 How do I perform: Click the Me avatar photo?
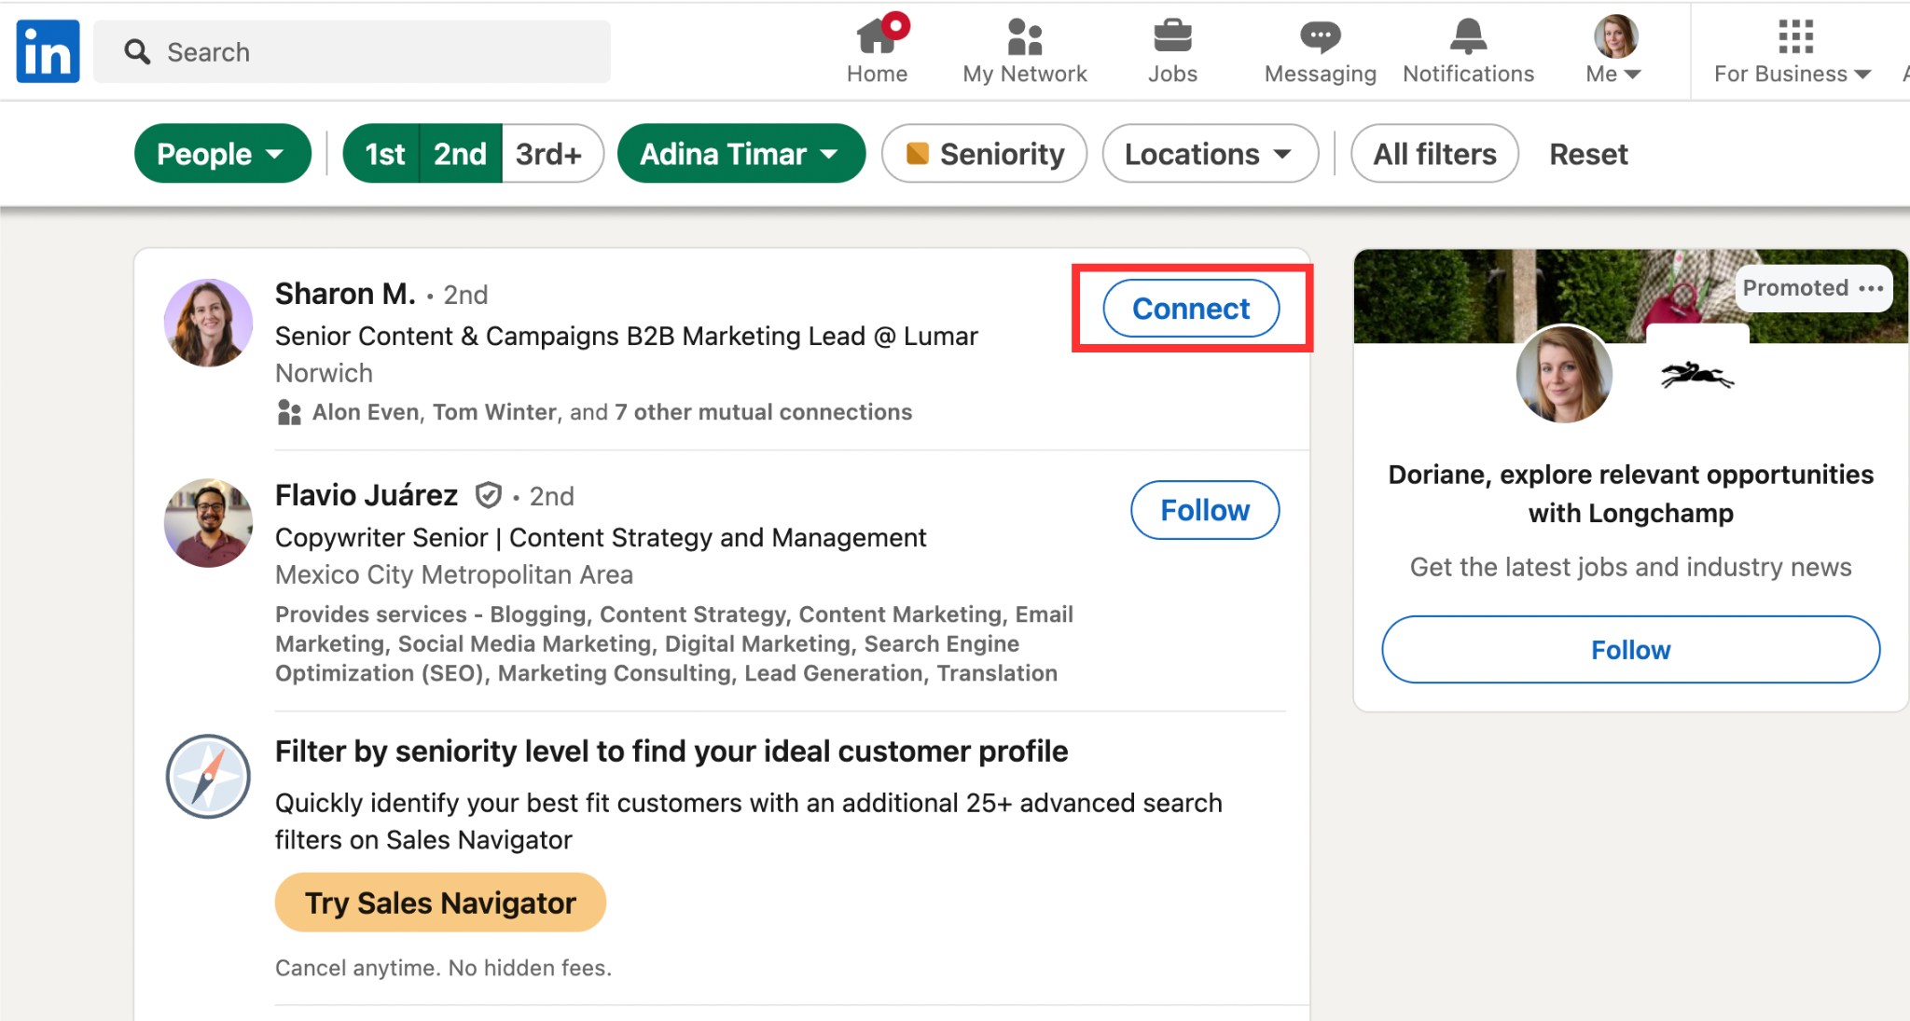point(1615,36)
